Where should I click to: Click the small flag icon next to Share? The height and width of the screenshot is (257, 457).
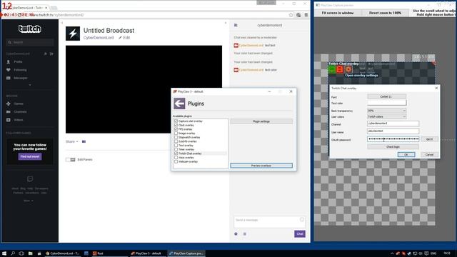(x=84, y=141)
